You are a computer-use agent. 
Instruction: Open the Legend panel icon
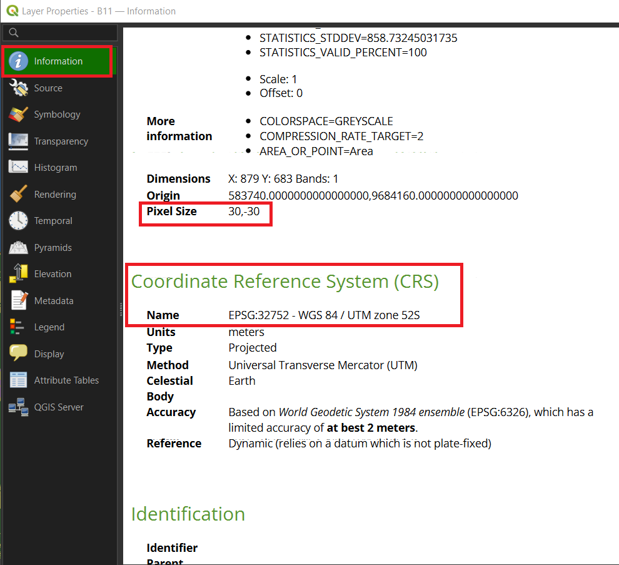tap(19, 327)
